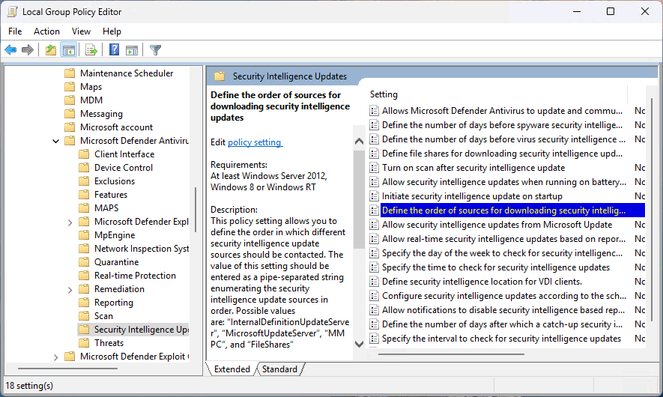
Task: Select the Real-time Protection folder
Action: coord(135,276)
